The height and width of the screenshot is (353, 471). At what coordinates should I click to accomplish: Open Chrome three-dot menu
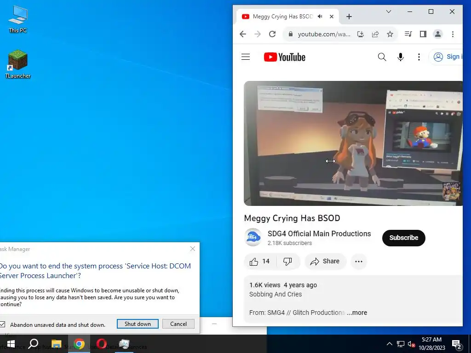pos(453,34)
